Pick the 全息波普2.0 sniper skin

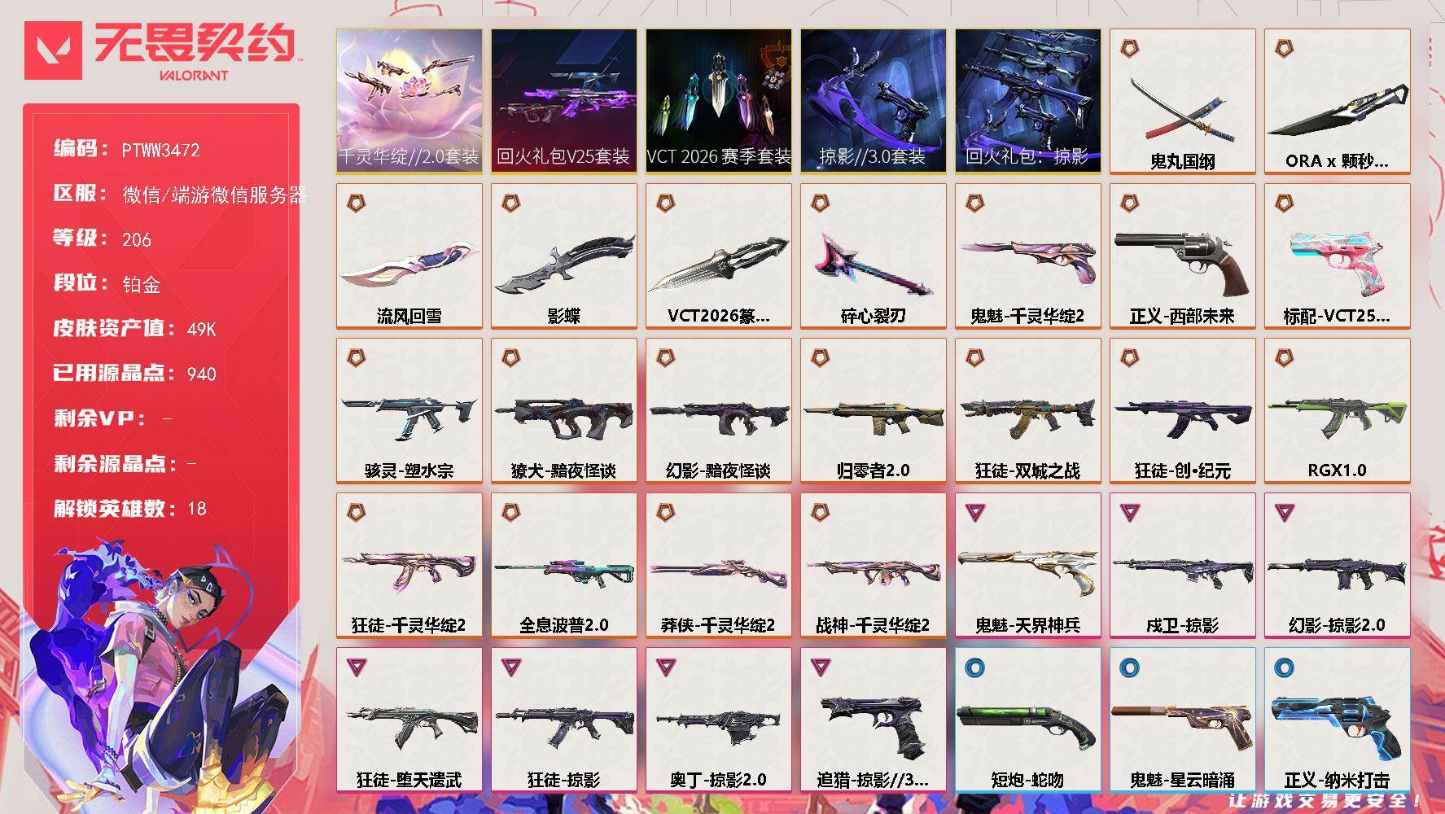tap(563, 565)
